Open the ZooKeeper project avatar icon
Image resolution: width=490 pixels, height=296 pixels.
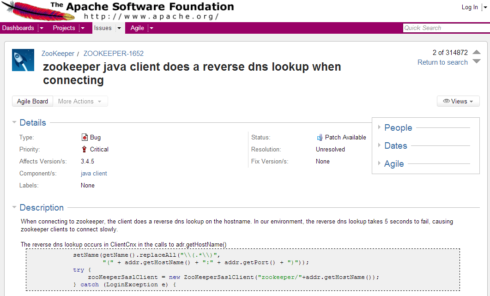[23, 60]
